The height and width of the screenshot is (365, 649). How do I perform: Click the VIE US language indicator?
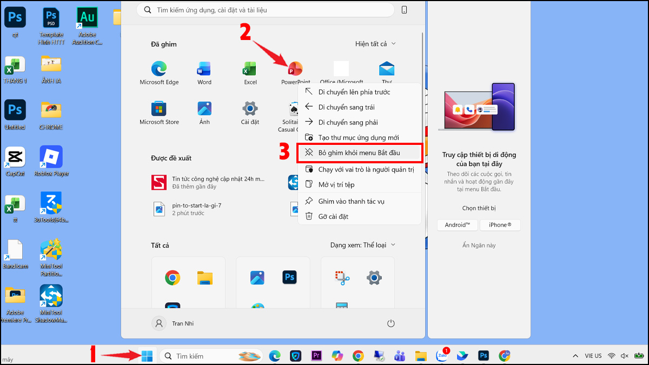(593, 356)
